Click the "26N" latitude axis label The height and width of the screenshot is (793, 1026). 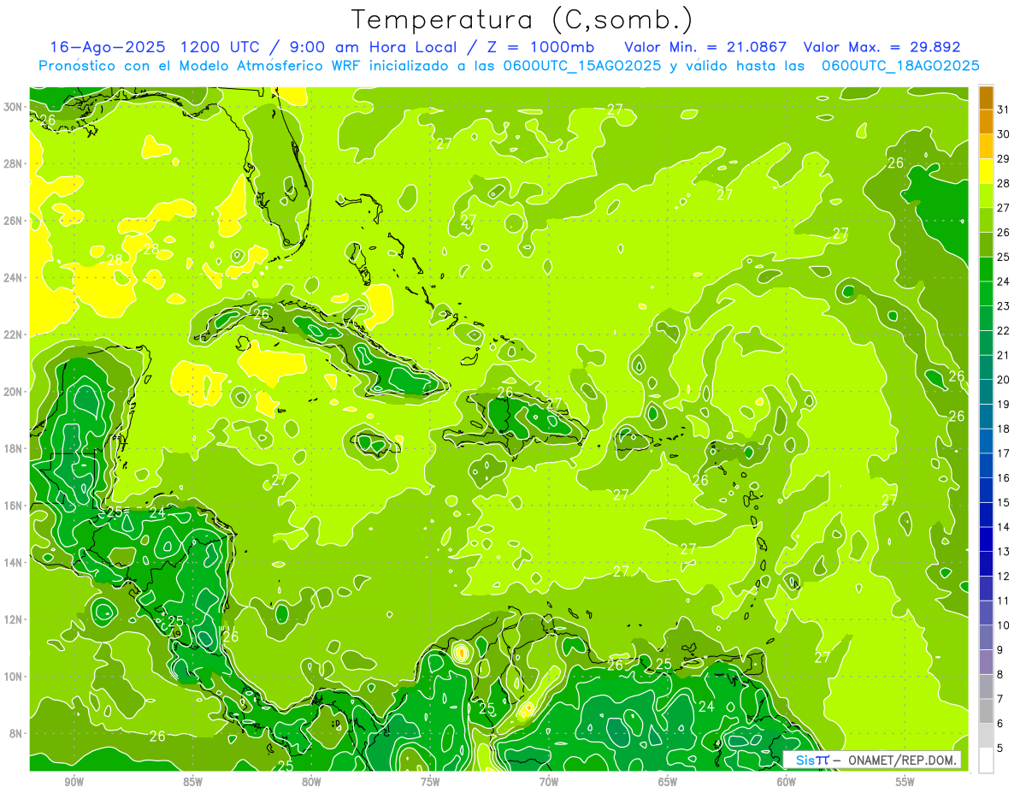click(14, 221)
